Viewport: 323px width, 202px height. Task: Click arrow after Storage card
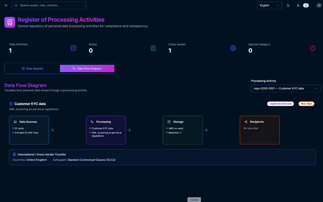tap(206, 130)
